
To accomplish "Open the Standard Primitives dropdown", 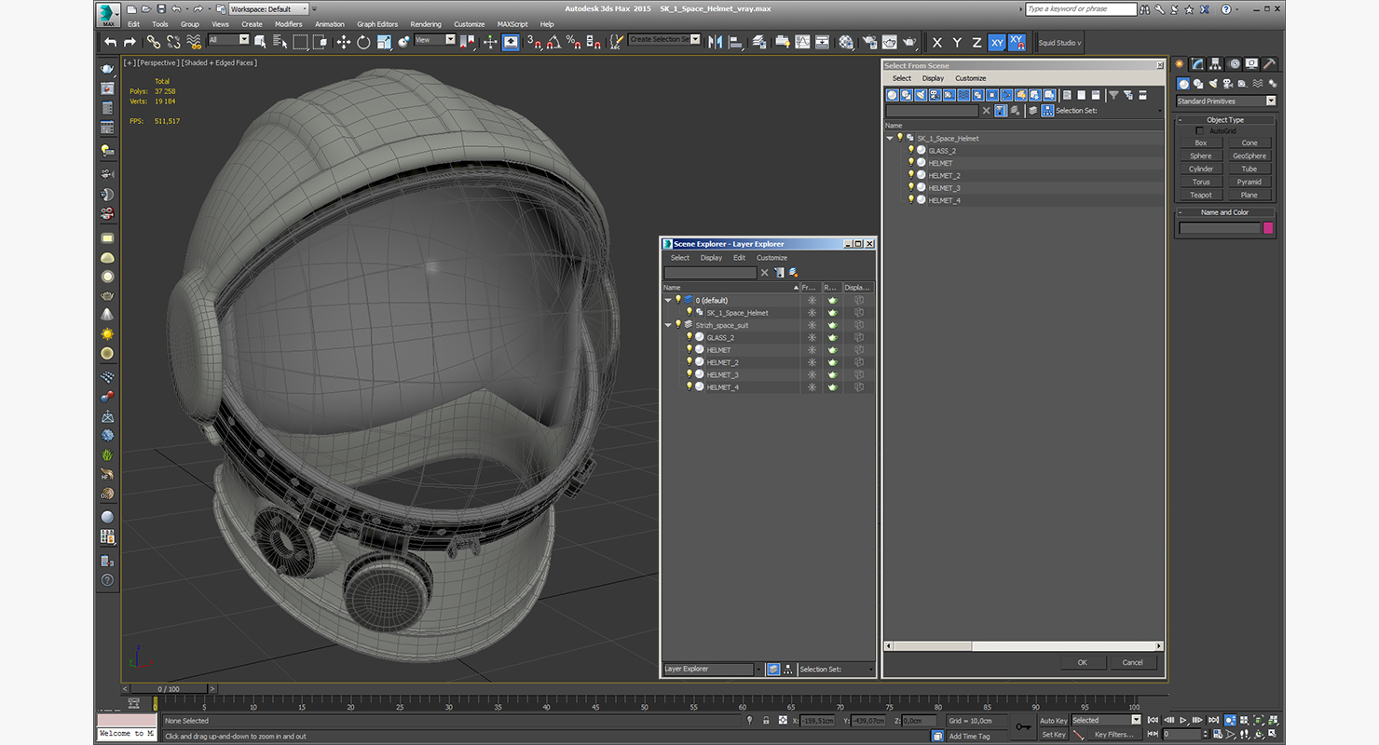I will tap(1226, 102).
